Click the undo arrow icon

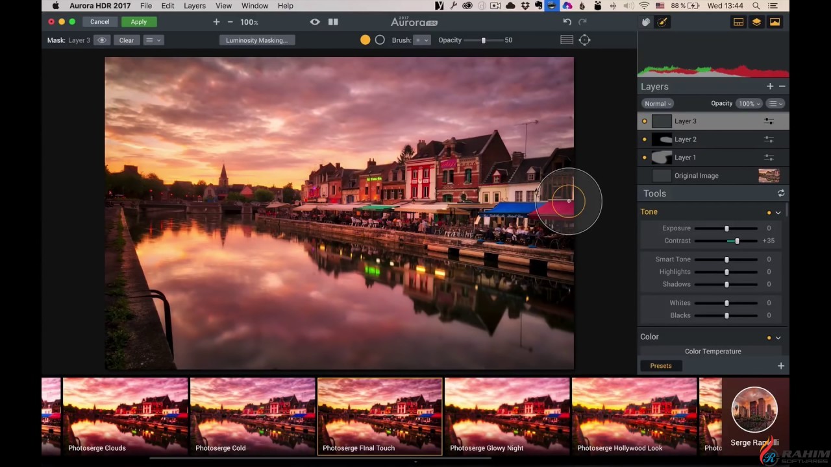[x=567, y=22]
